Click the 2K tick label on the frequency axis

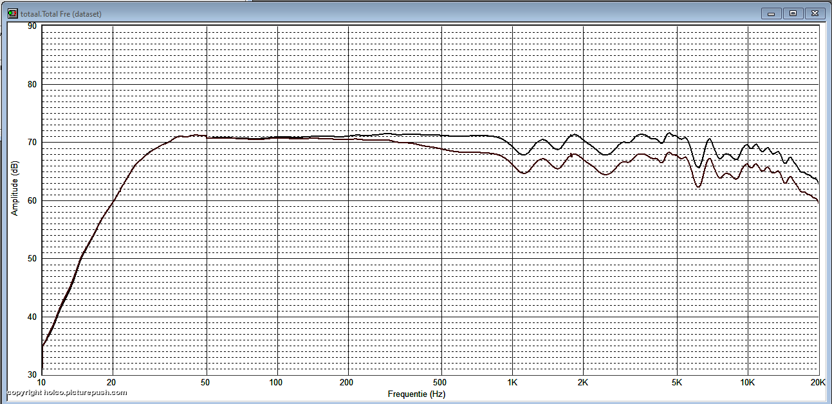click(x=583, y=382)
